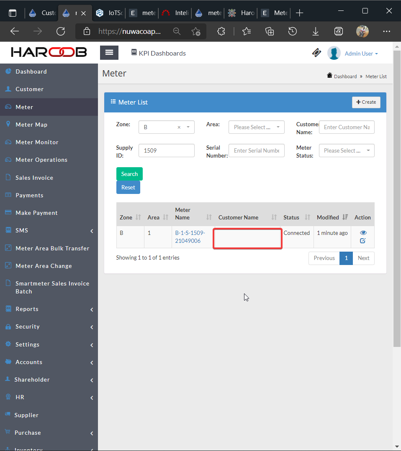
Task: Open Meter Operations in the sidebar
Action: point(49,160)
